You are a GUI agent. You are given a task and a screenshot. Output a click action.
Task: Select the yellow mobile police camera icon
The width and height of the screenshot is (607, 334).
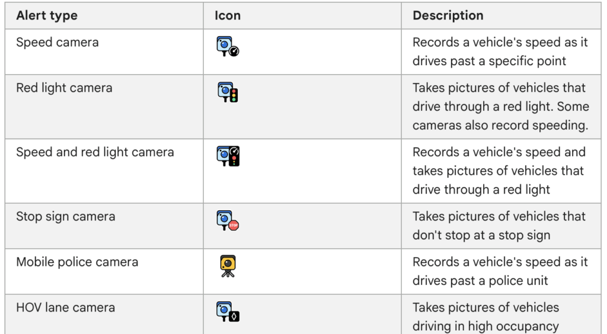(228, 266)
